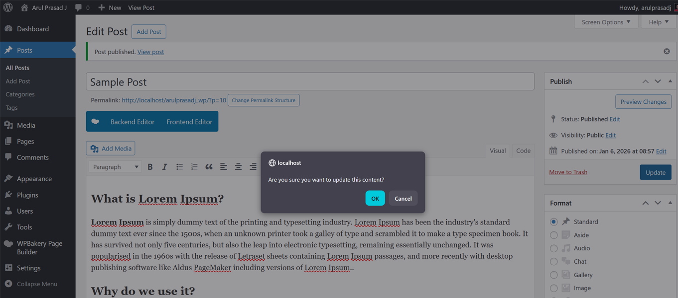678x298 pixels.
Task: Open the Dashboard menu
Action: tap(38, 29)
